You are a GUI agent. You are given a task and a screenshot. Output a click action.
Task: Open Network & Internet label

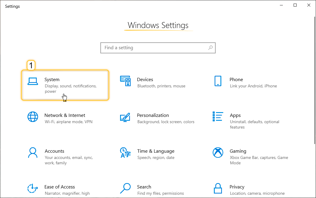point(65,115)
